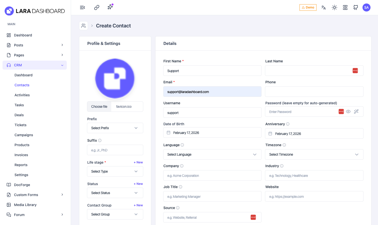Expand the Posts menu

click(x=34, y=45)
